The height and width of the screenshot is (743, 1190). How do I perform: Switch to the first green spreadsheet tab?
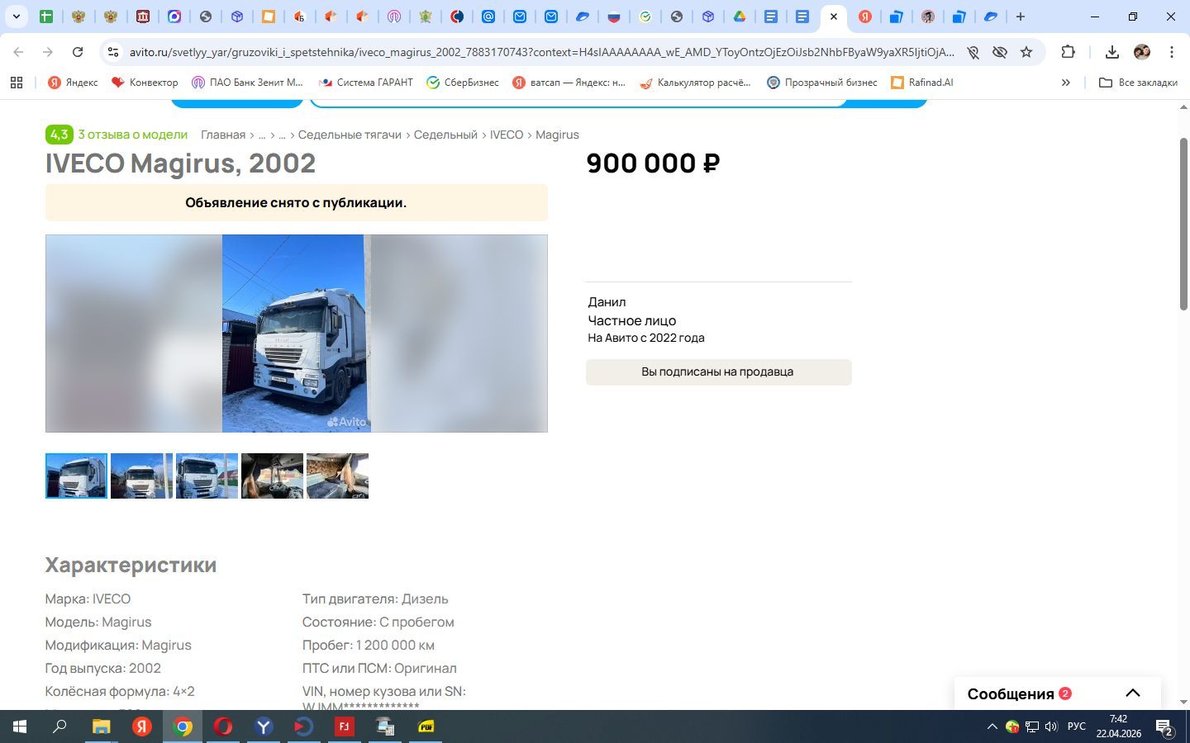point(46,17)
